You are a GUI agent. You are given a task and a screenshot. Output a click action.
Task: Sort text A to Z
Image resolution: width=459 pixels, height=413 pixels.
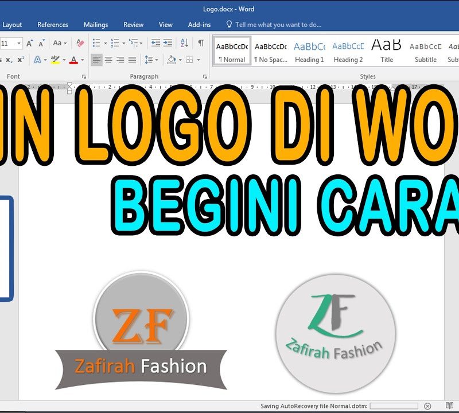pyautogui.click(x=184, y=43)
